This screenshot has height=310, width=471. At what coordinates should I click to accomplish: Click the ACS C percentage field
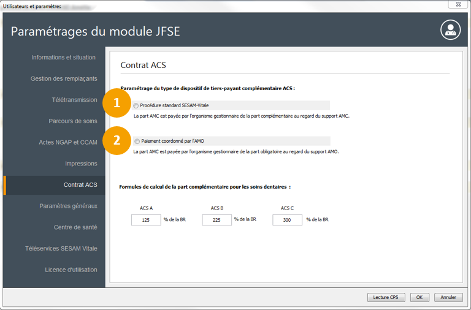tap(287, 220)
